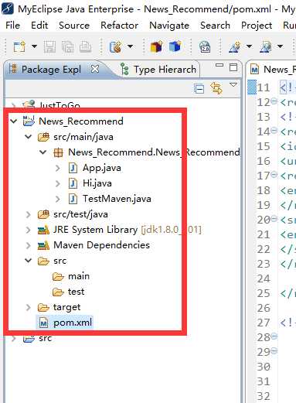Fold the code block at line 29

click(274, 350)
